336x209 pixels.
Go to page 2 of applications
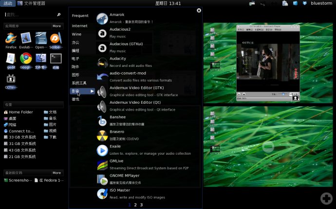pos(135,205)
